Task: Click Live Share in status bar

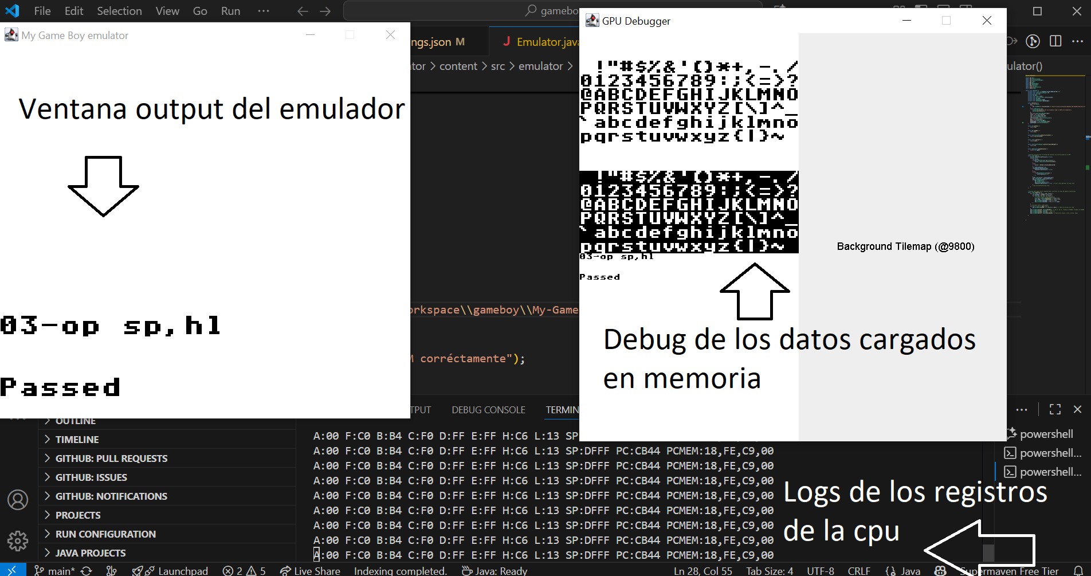Action: 310,570
